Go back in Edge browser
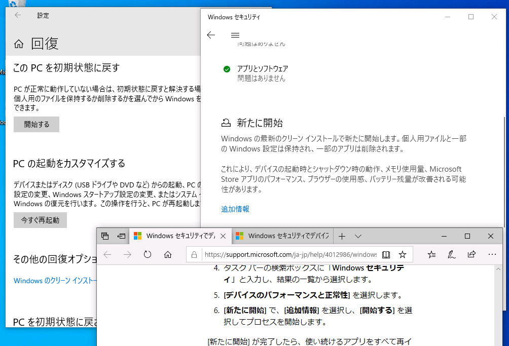509x346 pixels. tap(107, 254)
